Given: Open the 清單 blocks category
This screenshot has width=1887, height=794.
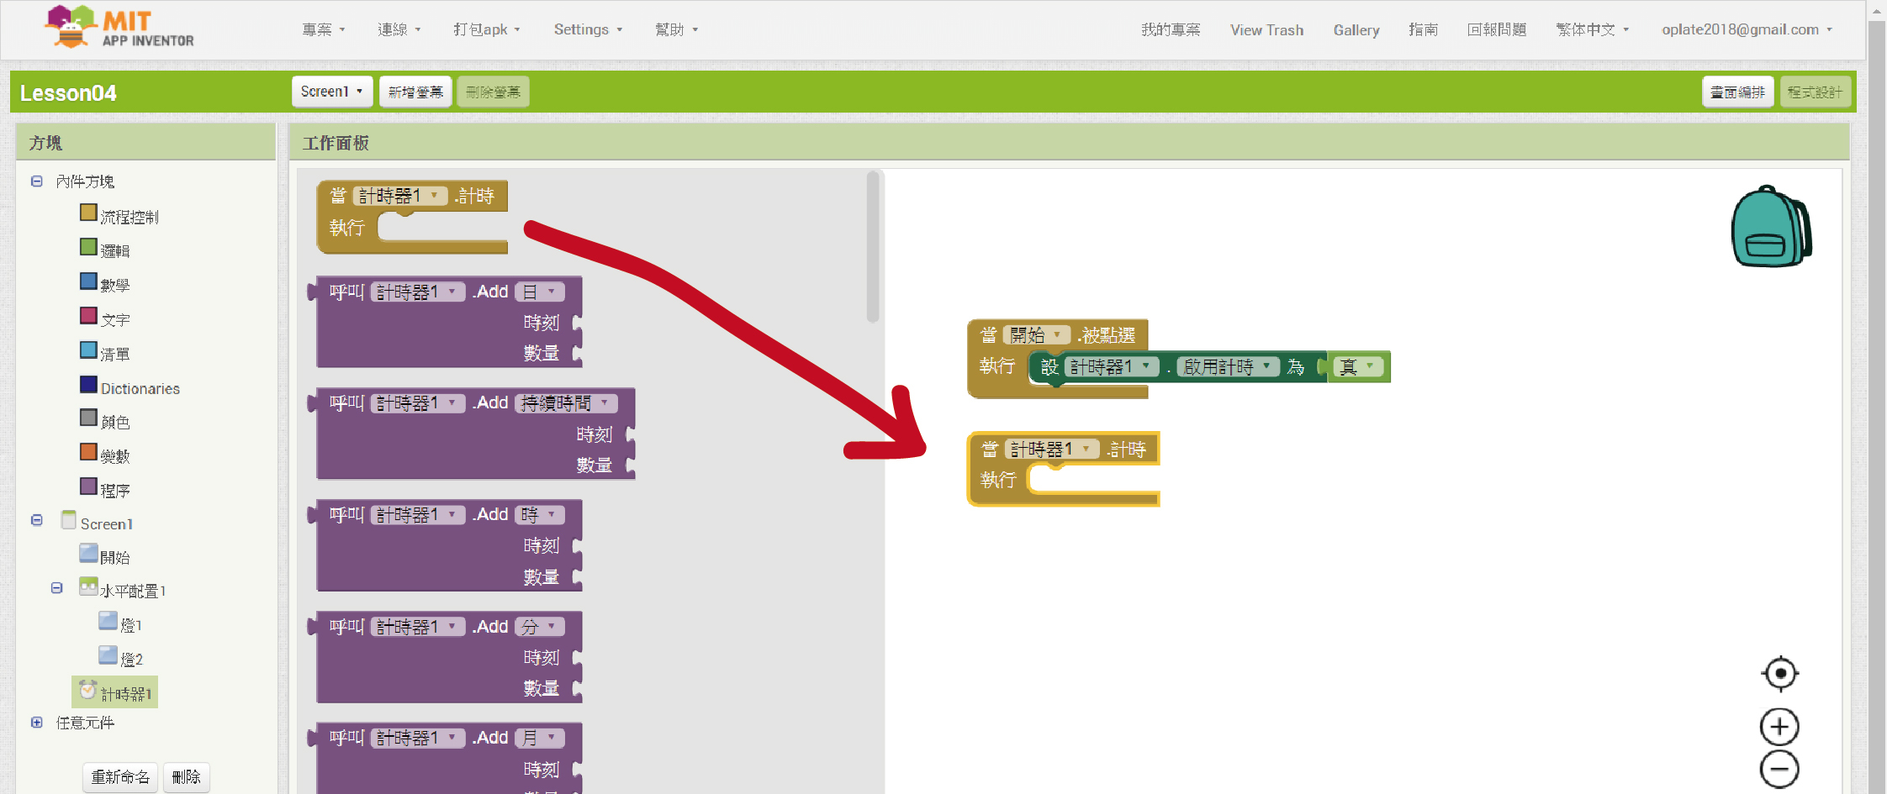Looking at the screenshot, I should [x=115, y=354].
